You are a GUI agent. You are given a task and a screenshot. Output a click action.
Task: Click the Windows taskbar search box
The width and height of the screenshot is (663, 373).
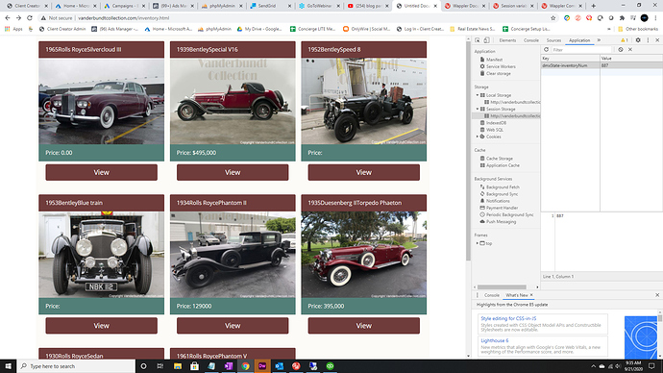(77, 366)
